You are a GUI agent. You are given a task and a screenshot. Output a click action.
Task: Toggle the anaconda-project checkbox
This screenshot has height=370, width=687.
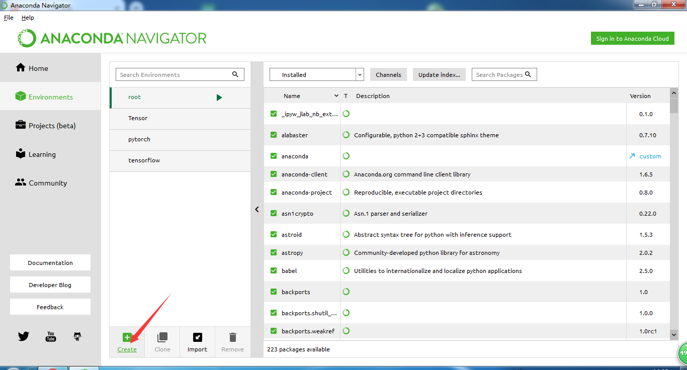click(x=274, y=192)
